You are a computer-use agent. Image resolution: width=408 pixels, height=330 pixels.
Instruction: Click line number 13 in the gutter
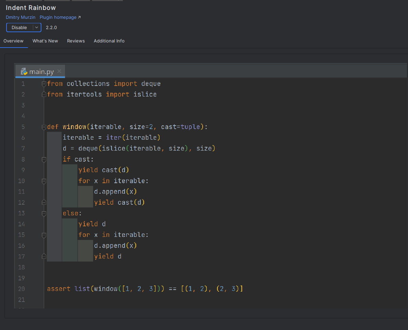(x=22, y=213)
